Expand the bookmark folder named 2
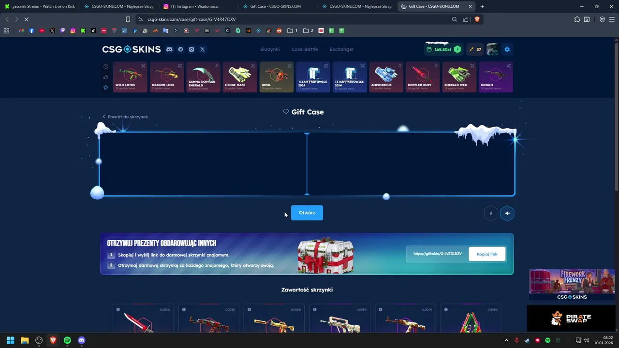 [x=309, y=30]
